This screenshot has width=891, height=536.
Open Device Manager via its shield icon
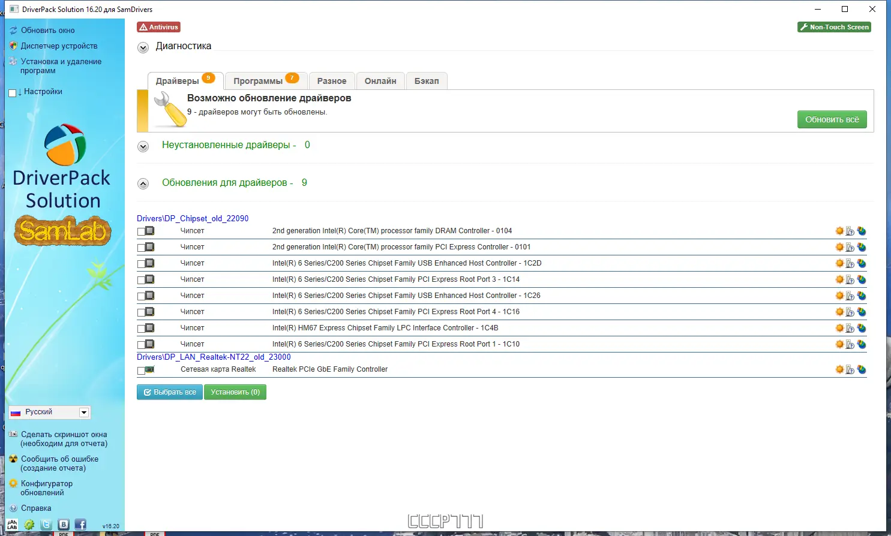pos(13,46)
